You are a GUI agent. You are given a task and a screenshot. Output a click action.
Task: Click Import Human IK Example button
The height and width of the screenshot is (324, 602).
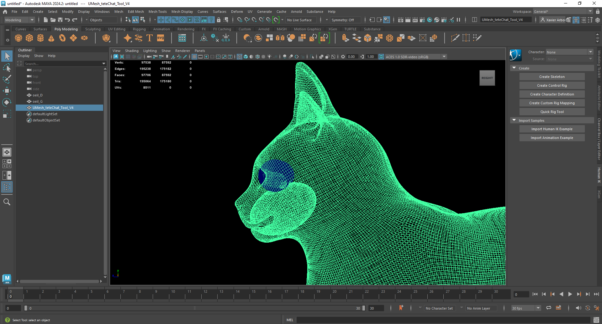click(552, 129)
